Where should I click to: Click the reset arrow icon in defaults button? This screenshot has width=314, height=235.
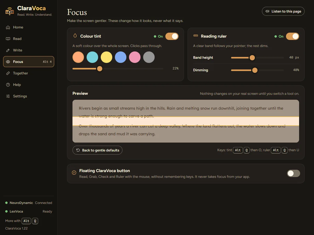tap(78, 150)
